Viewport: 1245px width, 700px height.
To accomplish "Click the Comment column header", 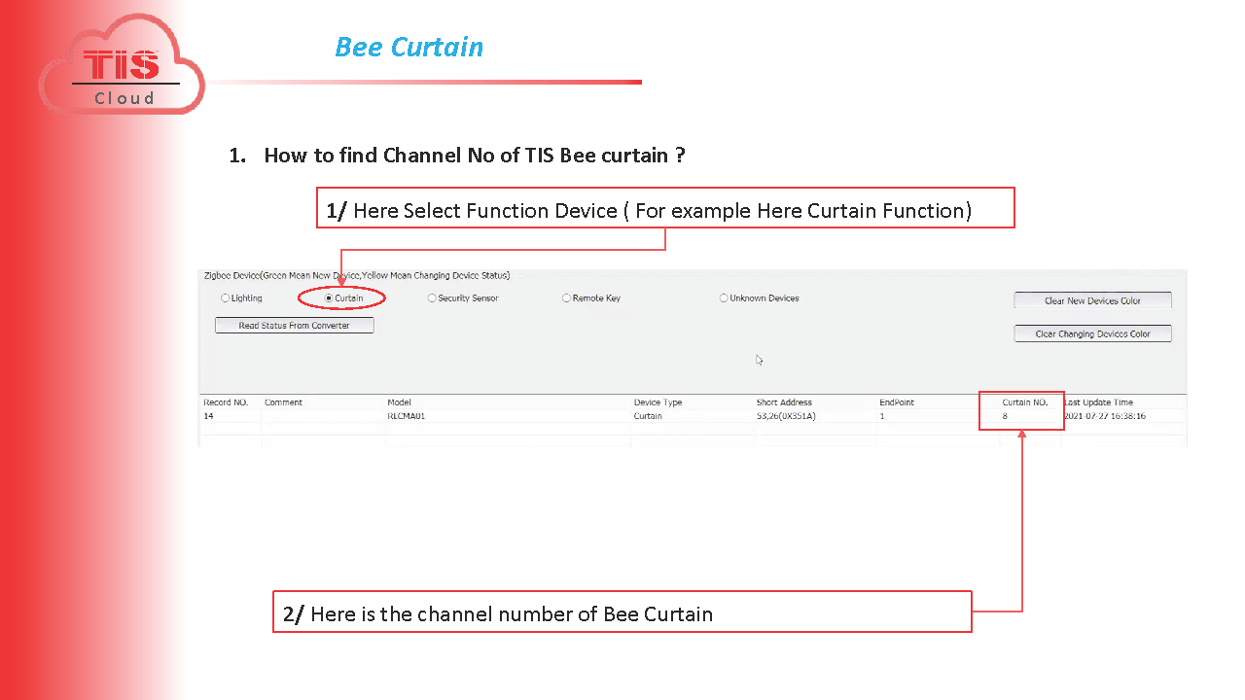I will coord(283,402).
